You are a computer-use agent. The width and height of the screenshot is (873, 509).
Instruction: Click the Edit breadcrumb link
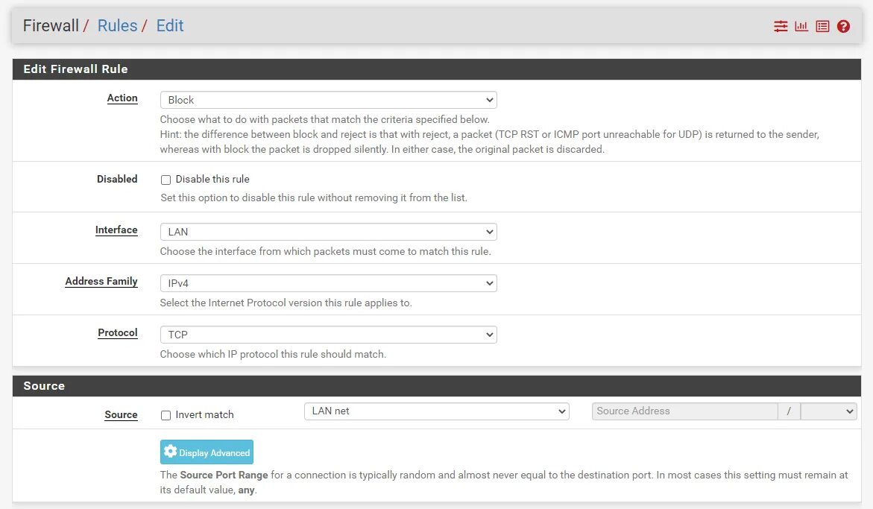(170, 26)
